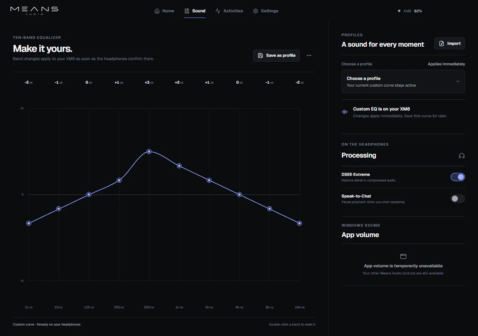Click the 4k Hz band control point

(239, 195)
